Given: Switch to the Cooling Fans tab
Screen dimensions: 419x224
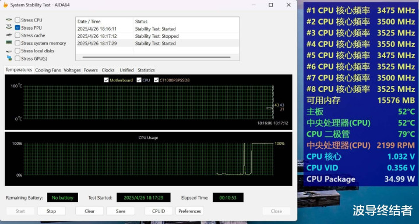Looking at the screenshot, I should click(x=48, y=70).
